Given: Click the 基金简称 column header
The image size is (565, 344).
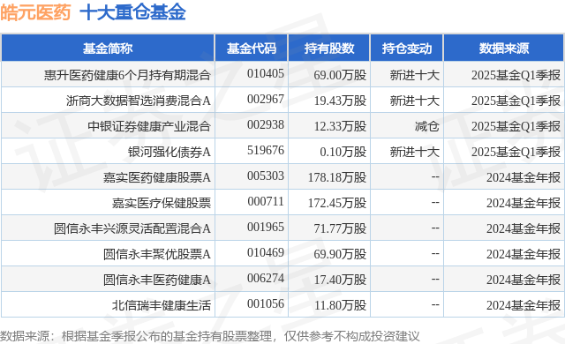Looking at the screenshot, I should (x=108, y=49).
